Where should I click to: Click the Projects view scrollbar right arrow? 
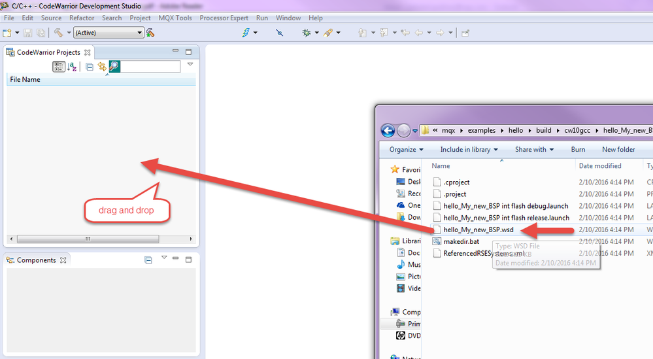[191, 239]
